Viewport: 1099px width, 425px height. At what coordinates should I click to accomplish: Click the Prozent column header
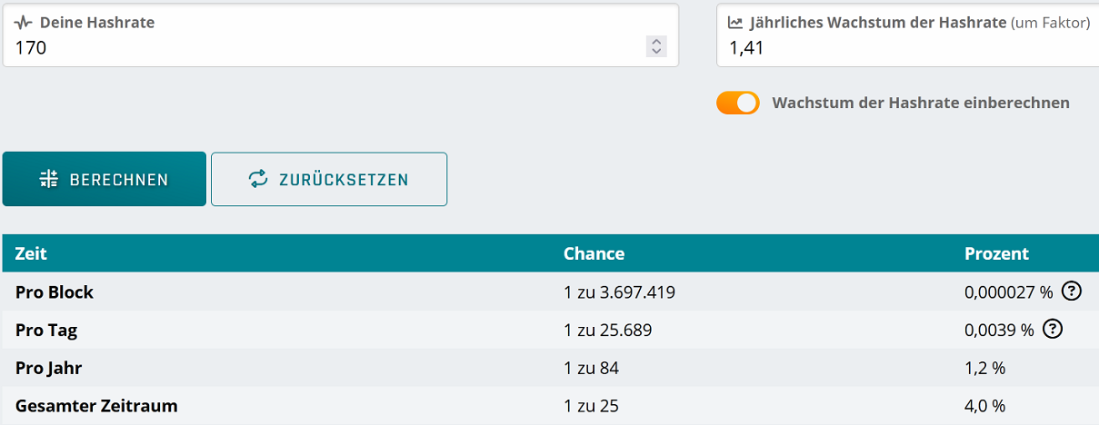pyautogui.click(x=996, y=253)
